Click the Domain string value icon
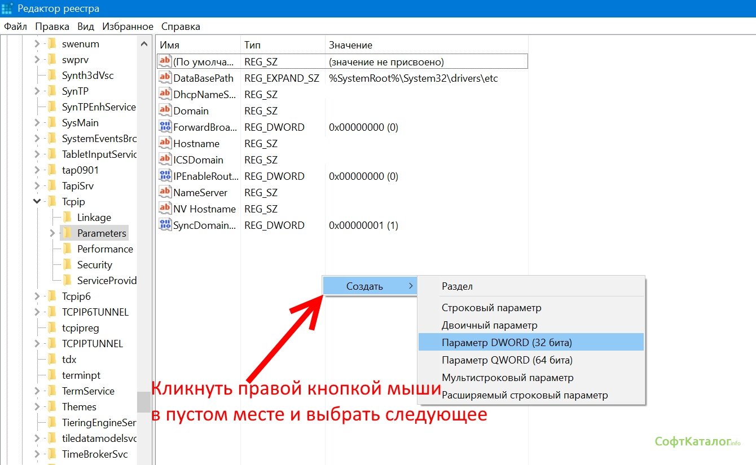 point(165,110)
